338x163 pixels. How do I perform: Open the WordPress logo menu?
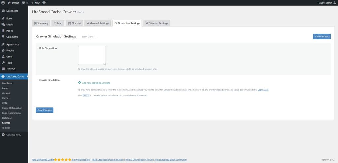3,3
